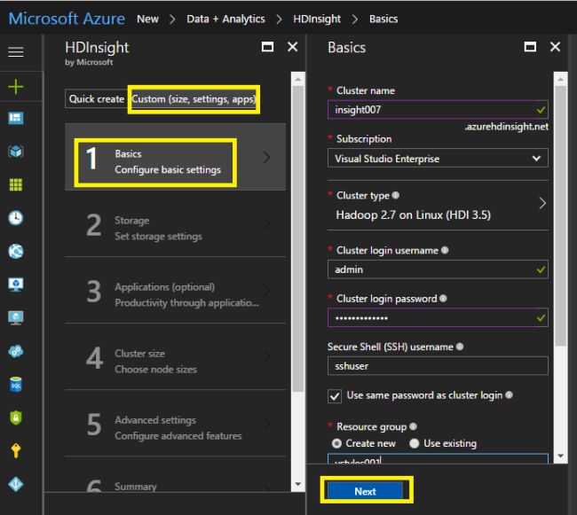Click the Cluster name input field

click(438, 109)
